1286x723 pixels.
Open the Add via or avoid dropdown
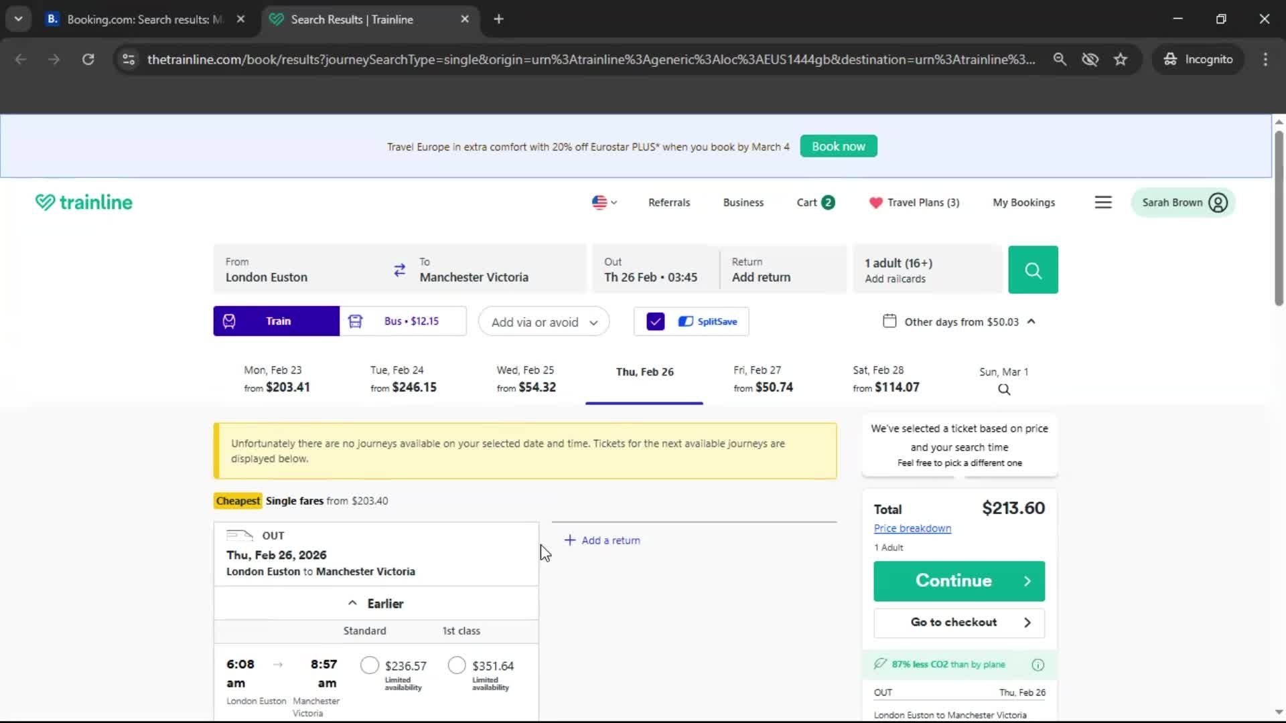[x=543, y=321]
